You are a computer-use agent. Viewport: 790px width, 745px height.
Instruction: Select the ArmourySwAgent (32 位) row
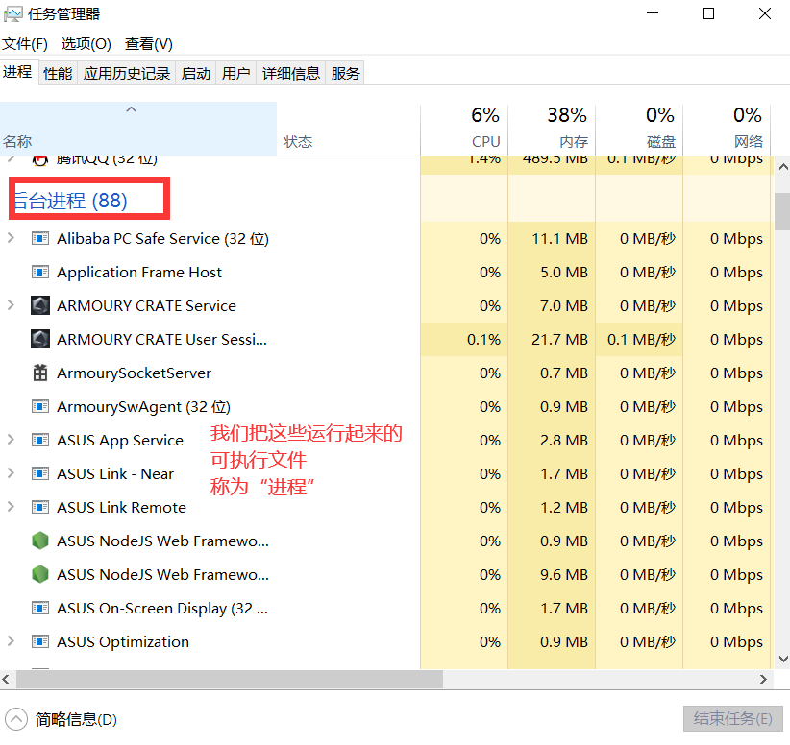click(x=385, y=406)
